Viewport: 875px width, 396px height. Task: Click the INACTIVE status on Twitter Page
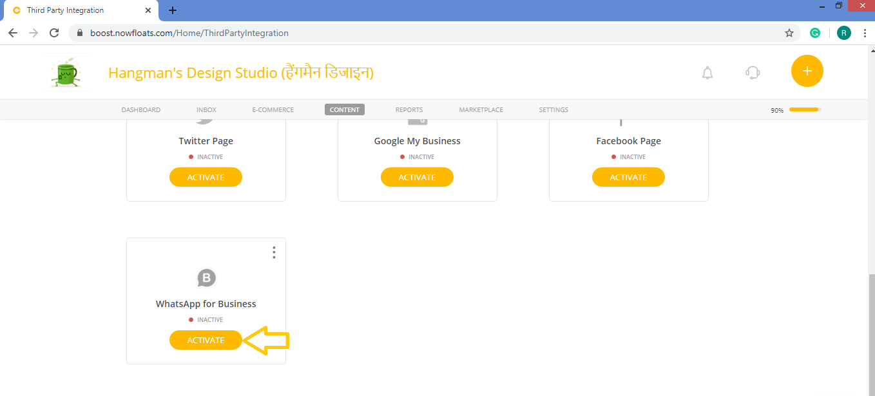(x=206, y=156)
